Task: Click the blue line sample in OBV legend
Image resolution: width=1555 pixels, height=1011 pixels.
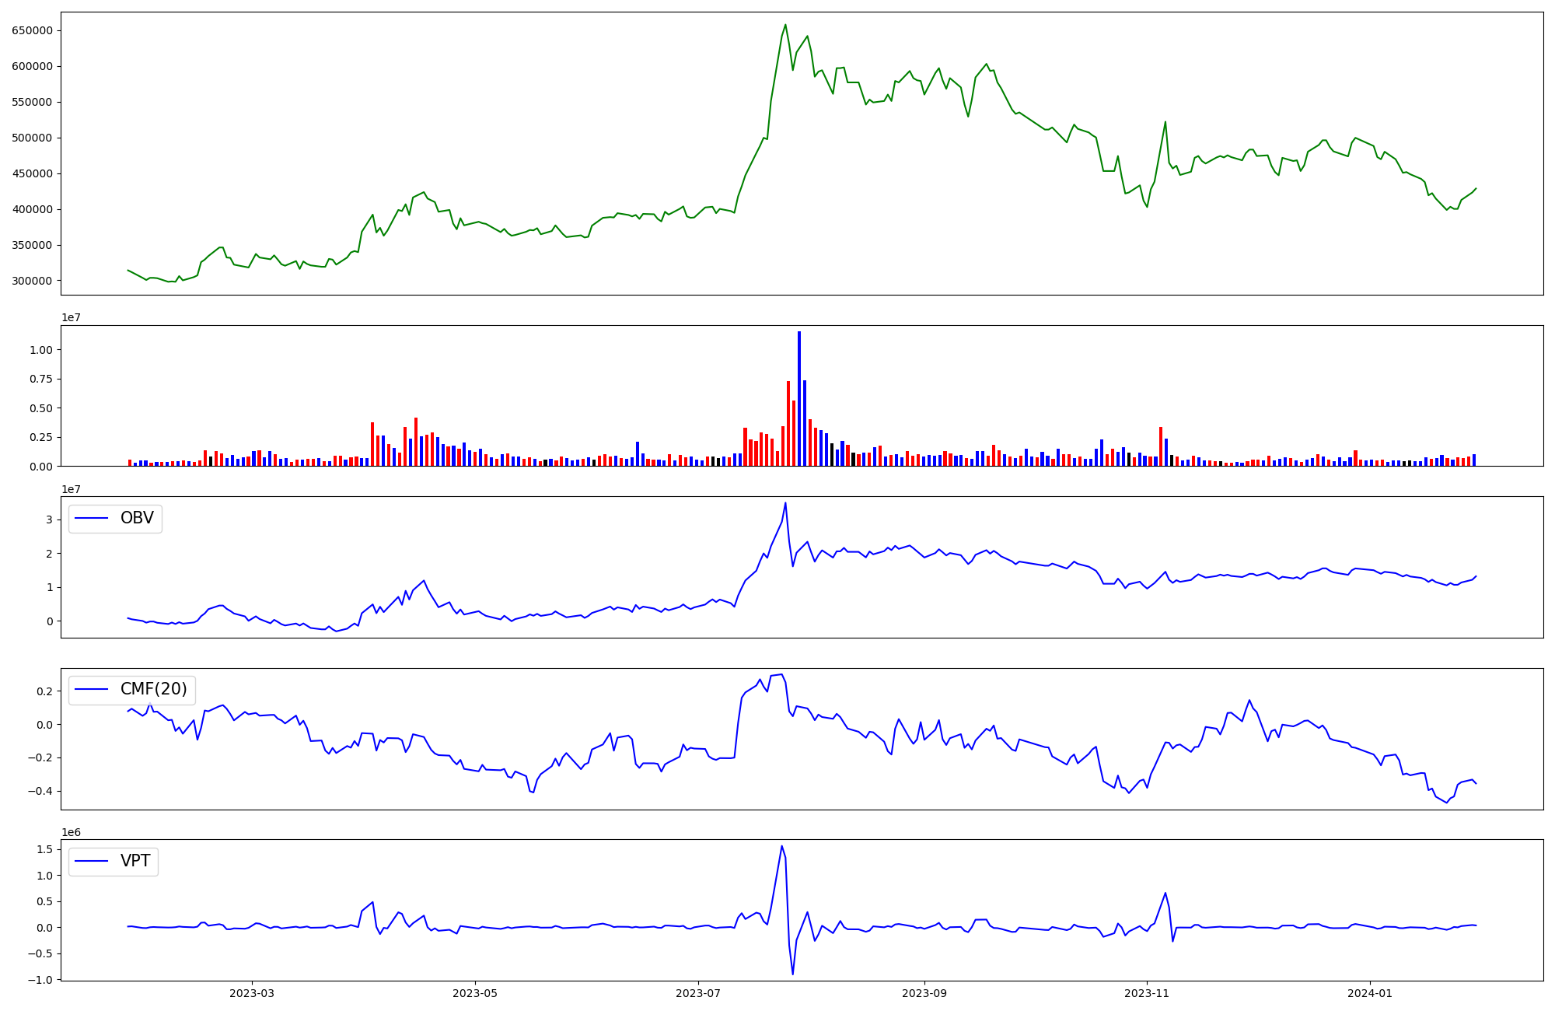Action: [91, 518]
